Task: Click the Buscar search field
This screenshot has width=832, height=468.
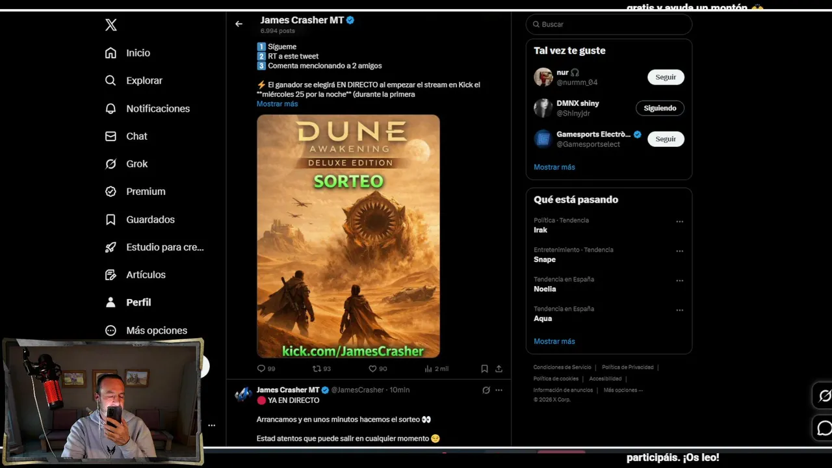Action: 609,24
